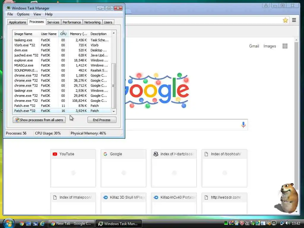Click the Task Manager title bar icon
Screen dimensions: 304x228
(x=9, y=8)
